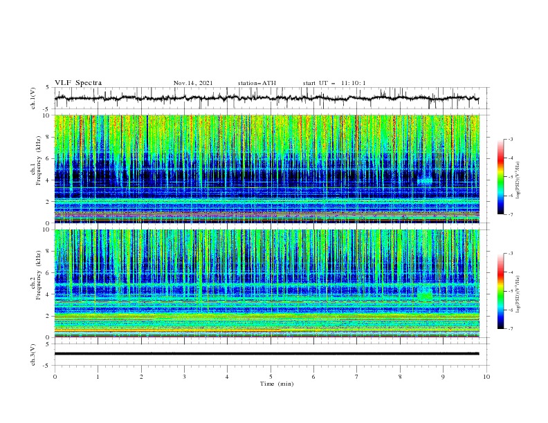The image size is (548, 423).
Task: Click the "0" tick on the time axis
Action: 55,377
